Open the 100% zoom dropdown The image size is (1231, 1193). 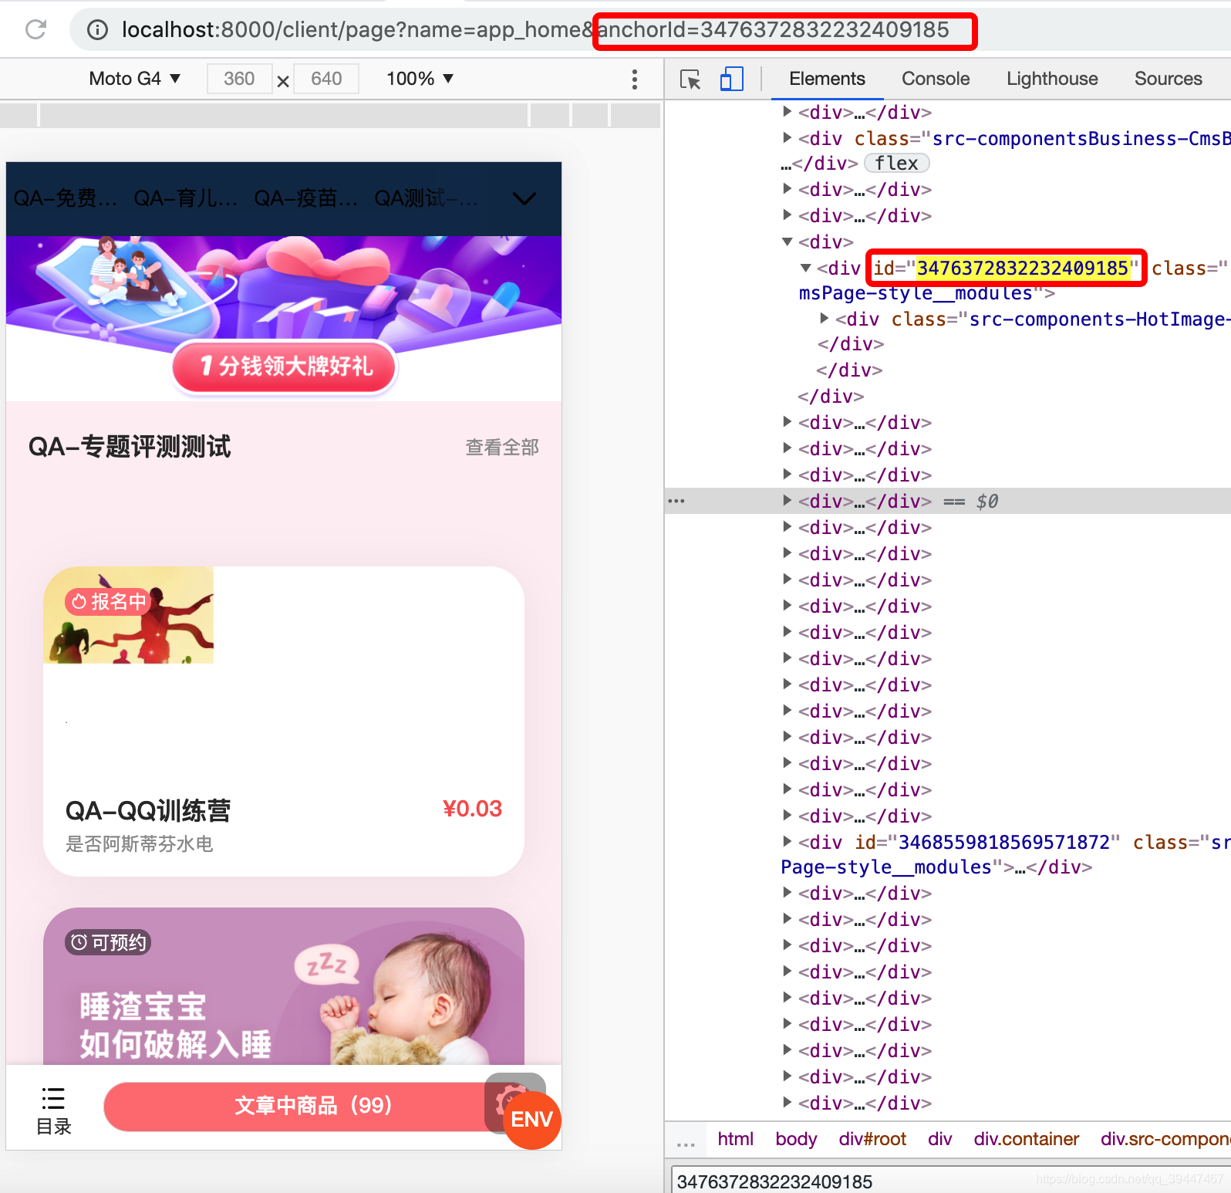click(x=420, y=79)
